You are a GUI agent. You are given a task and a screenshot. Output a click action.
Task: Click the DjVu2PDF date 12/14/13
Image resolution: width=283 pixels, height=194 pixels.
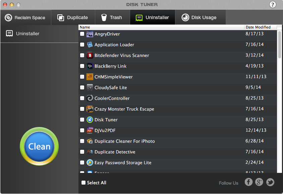256,130
